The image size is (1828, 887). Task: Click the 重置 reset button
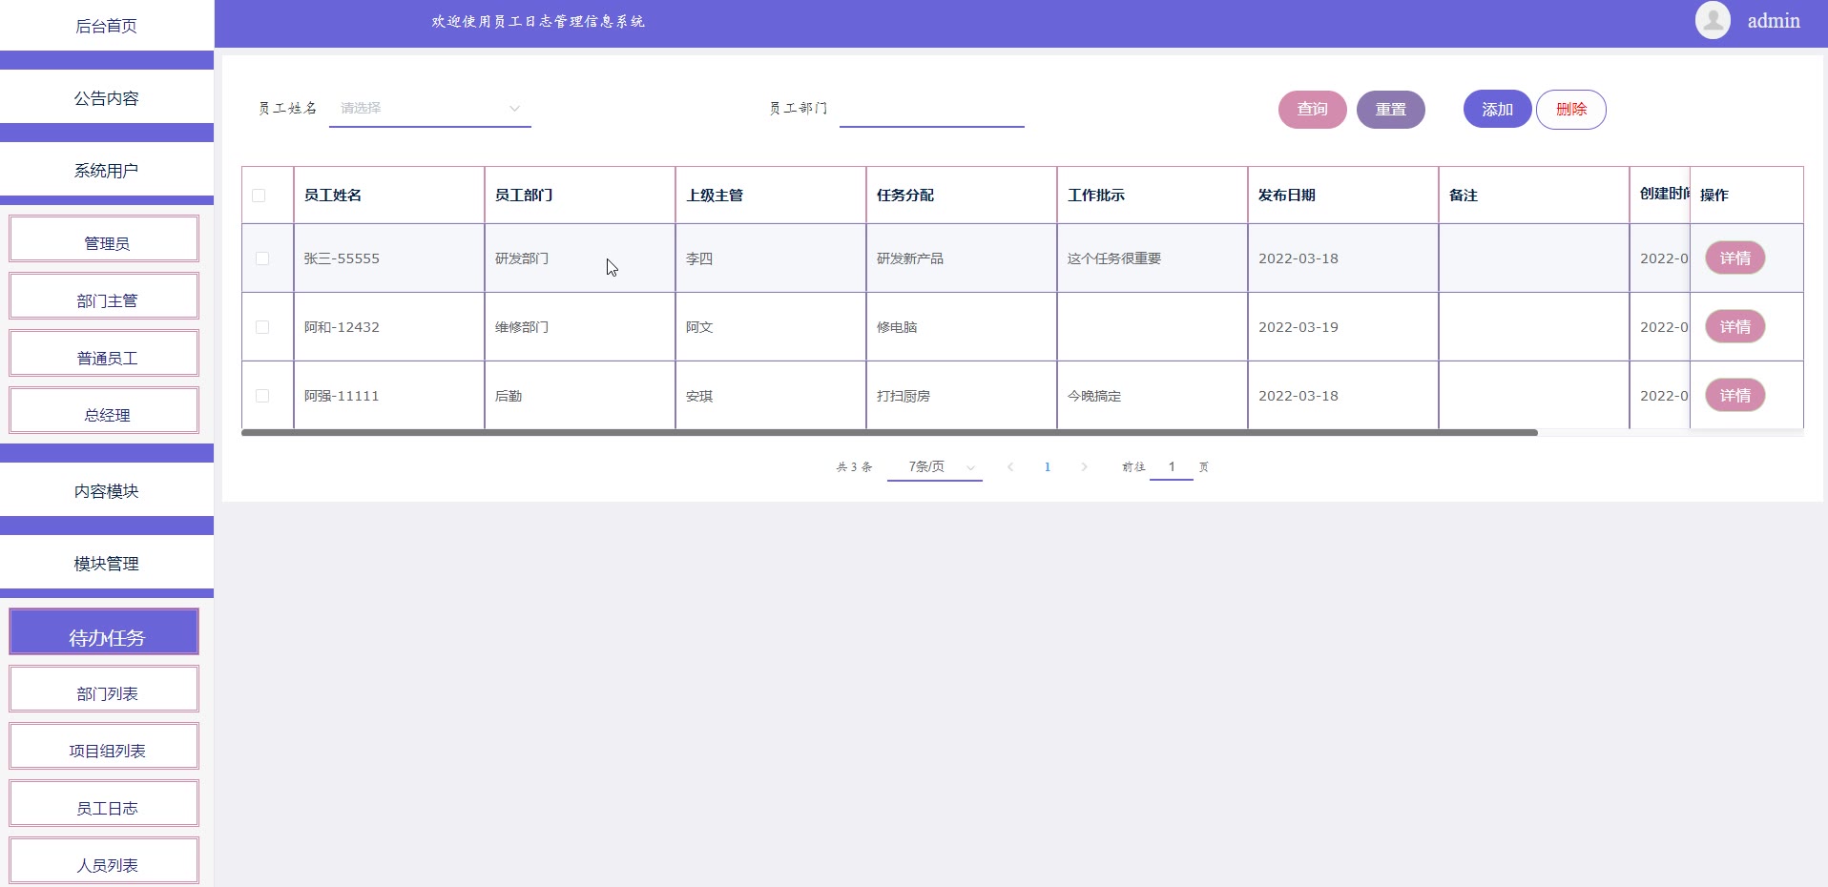click(x=1391, y=109)
